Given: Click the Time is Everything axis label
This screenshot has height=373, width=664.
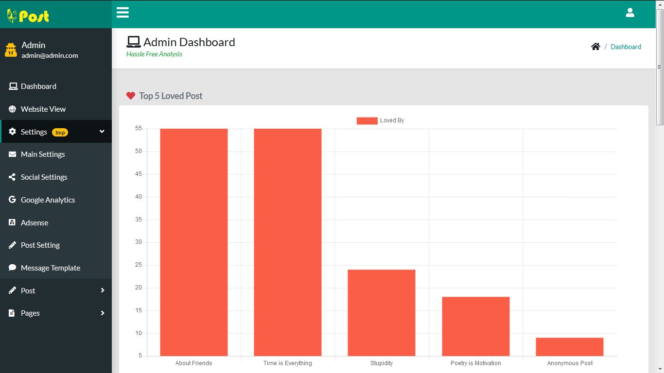Looking at the screenshot, I should pos(288,363).
